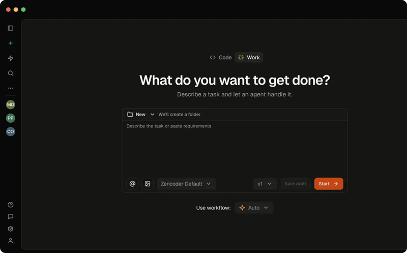Open the Auto workflow dropdown
The height and width of the screenshot is (253, 407).
click(x=254, y=208)
